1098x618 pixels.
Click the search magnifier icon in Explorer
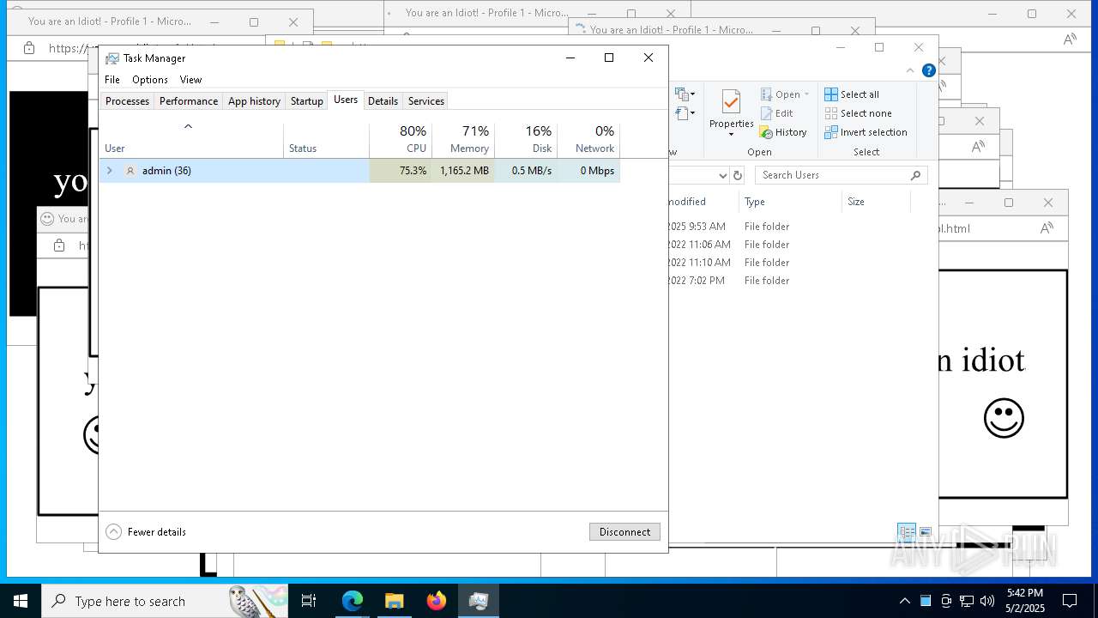[915, 175]
